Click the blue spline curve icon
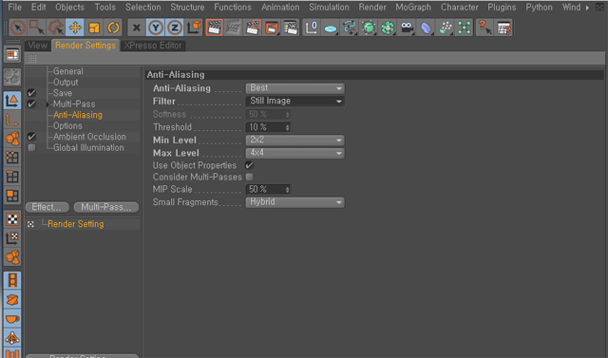This screenshot has width=608, height=358. click(x=350, y=28)
